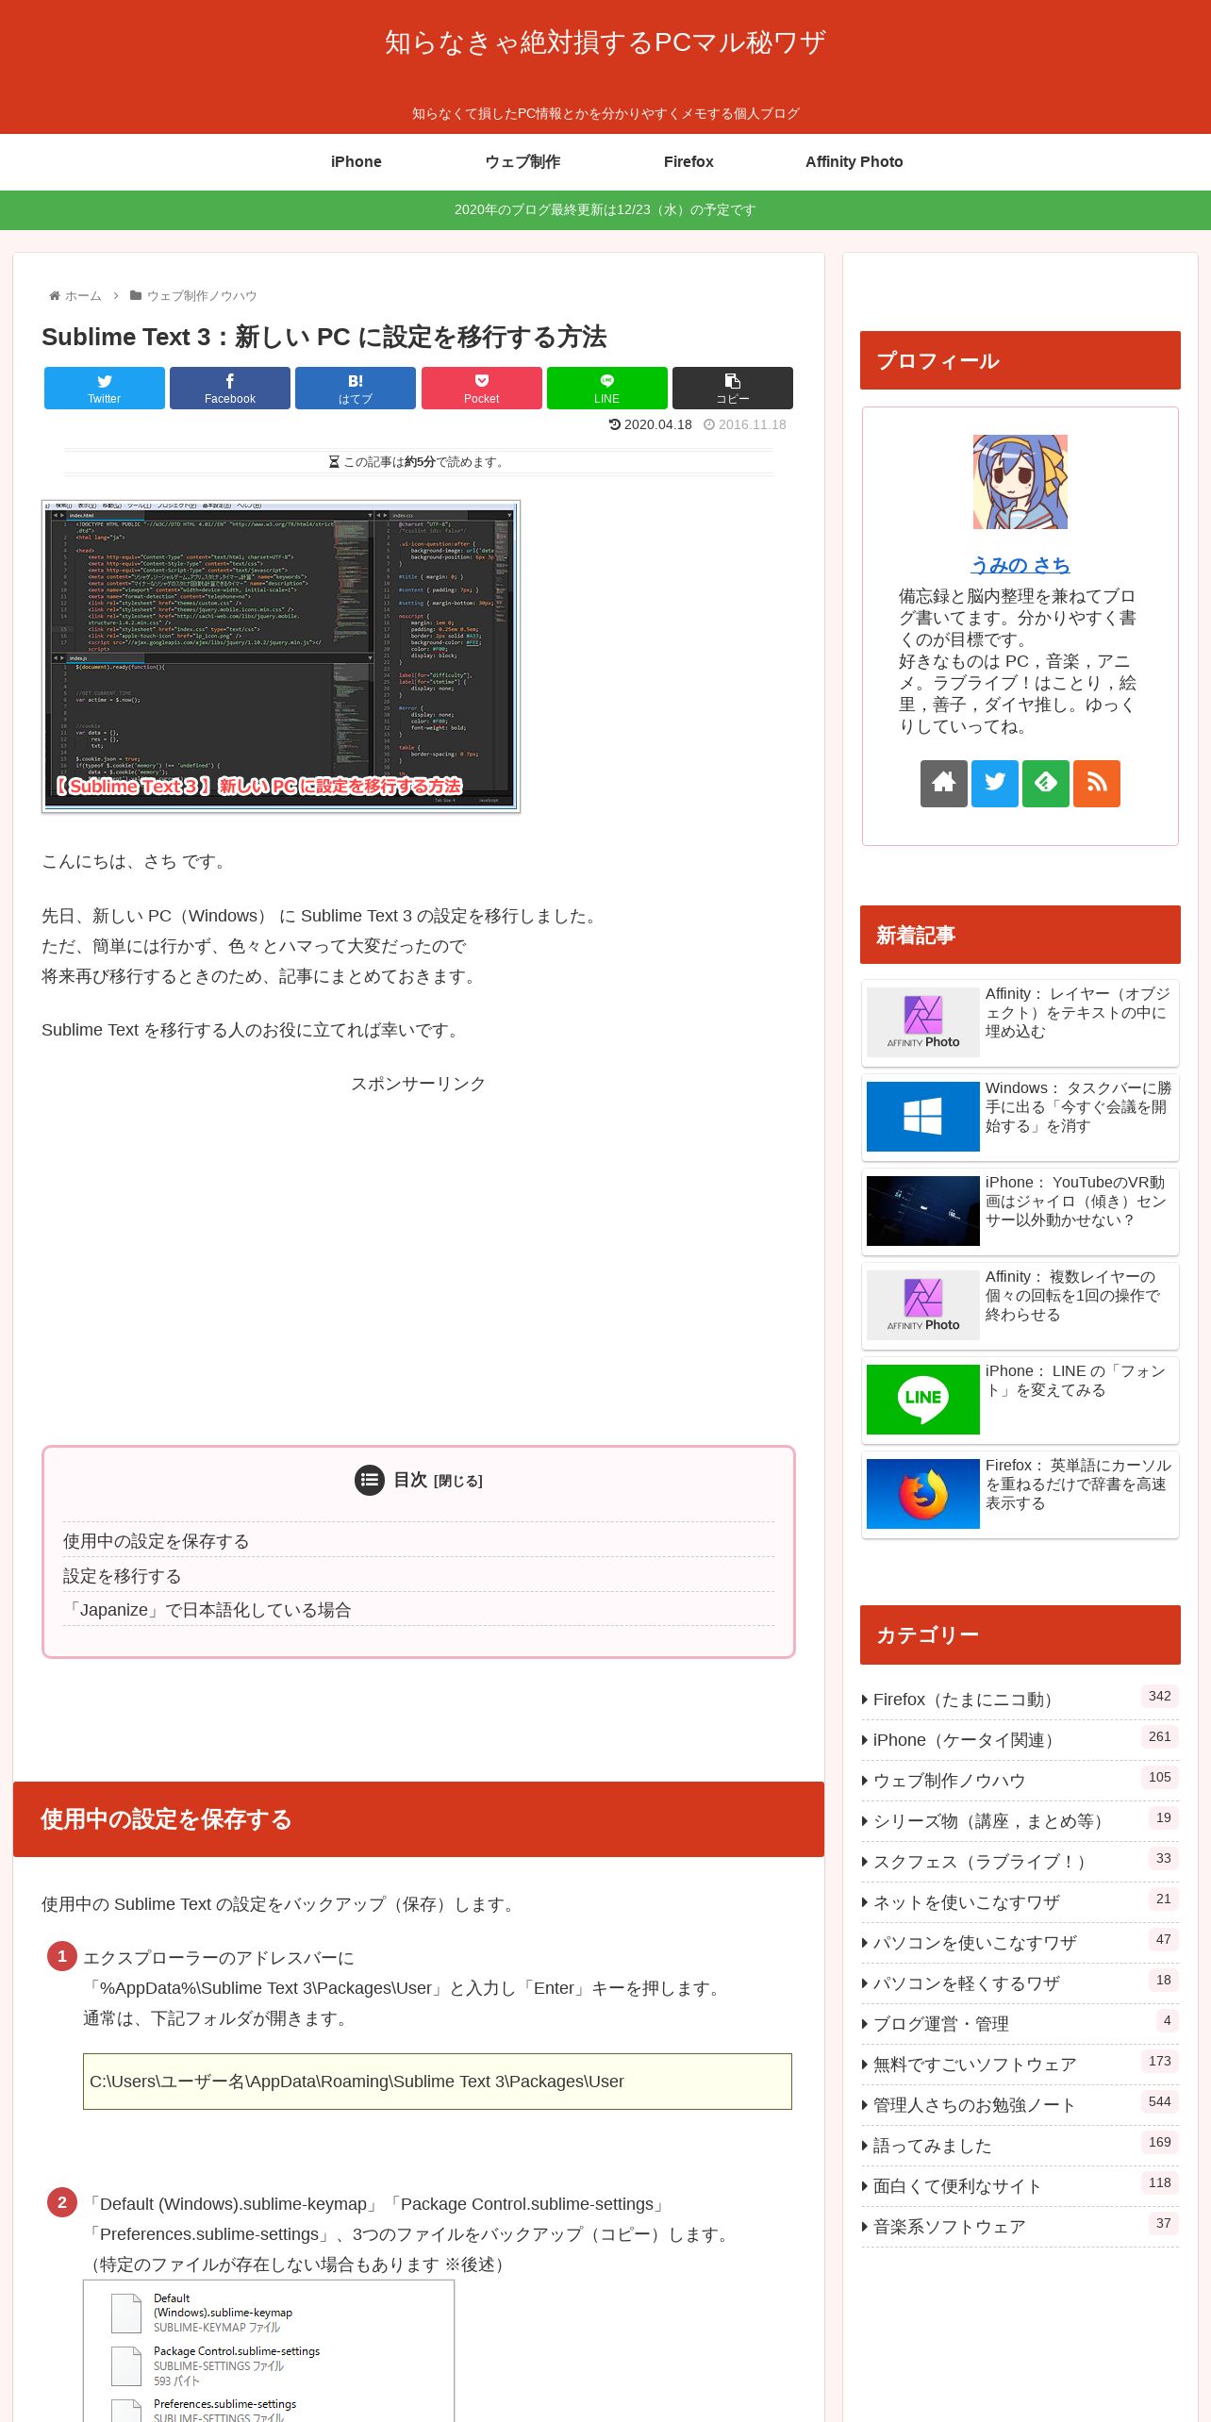
Task: Open category ネットを使いこなすワザ
Action: [1020, 1902]
